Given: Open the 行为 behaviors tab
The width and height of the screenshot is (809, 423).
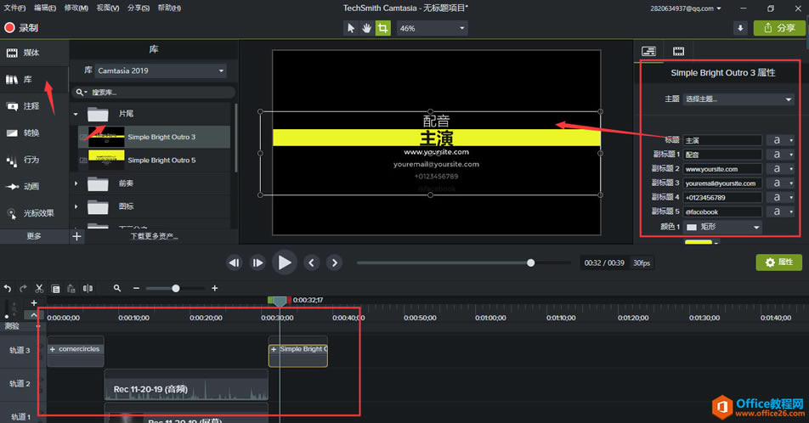Looking at the screenshot, I should (34, 160).
